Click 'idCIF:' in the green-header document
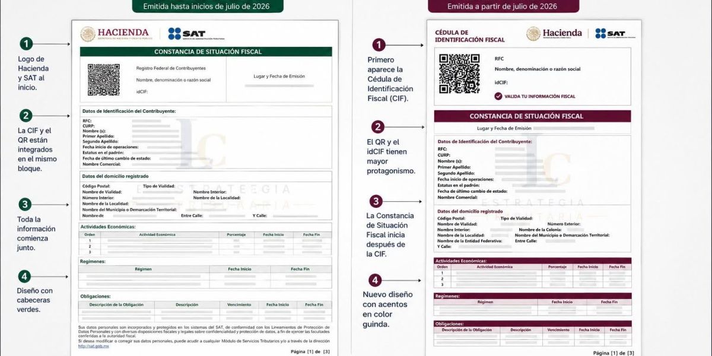Screen dimensions: 712x356 142,91
